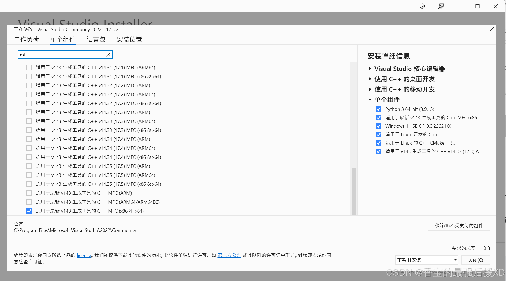Uncheck Python 3 64-bit (3.9.13) in details
Image resolution: width=506 pixels, height=281 pixels.
(378, 109)
